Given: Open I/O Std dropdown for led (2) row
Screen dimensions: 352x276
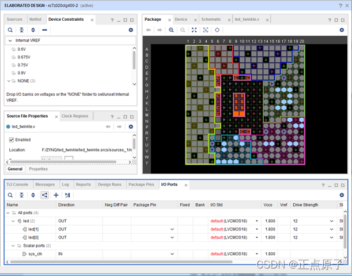Looking at the screenshot, I should [257, 221].
